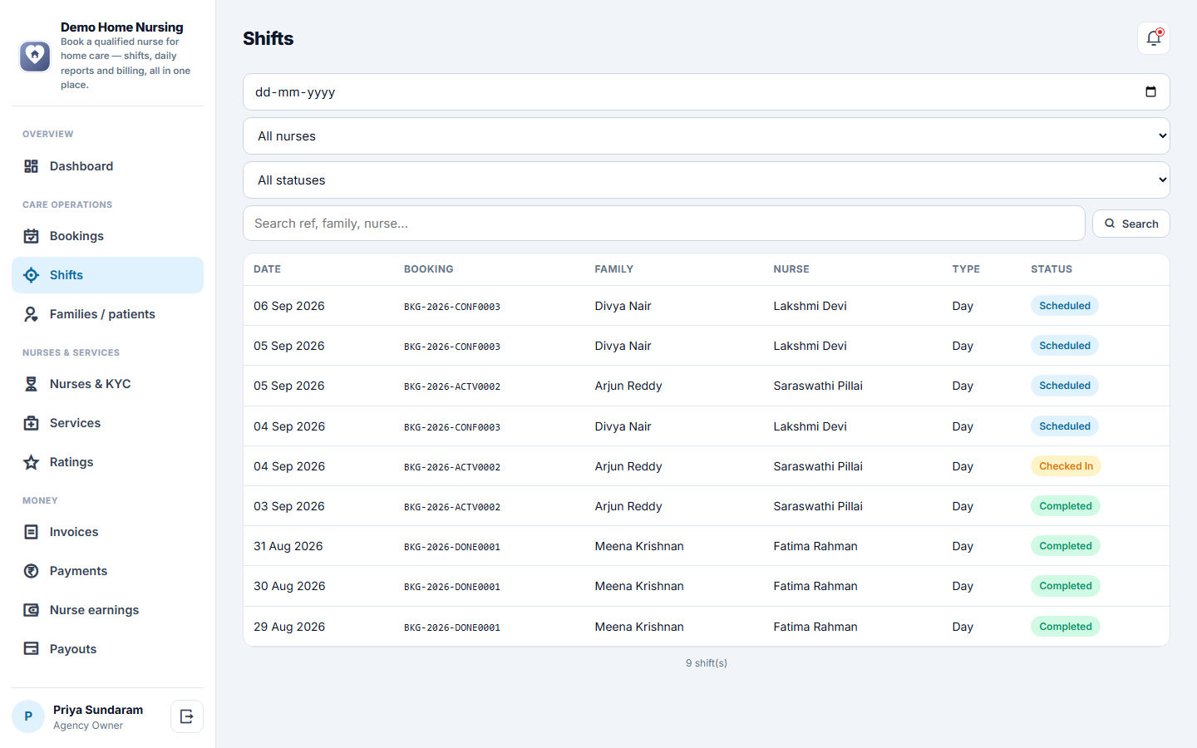
Task: Focus the search ref, family, nurse field
Action: (664, 224)
